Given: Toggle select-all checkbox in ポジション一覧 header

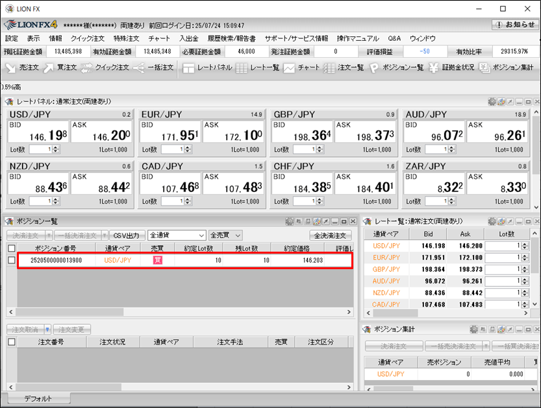Looking at the screenshot, I should 11,248.
